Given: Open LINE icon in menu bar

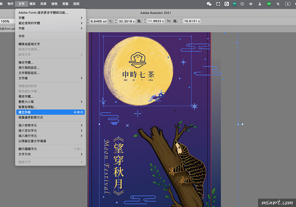Looking at the screenshot, I should point(269,4).
